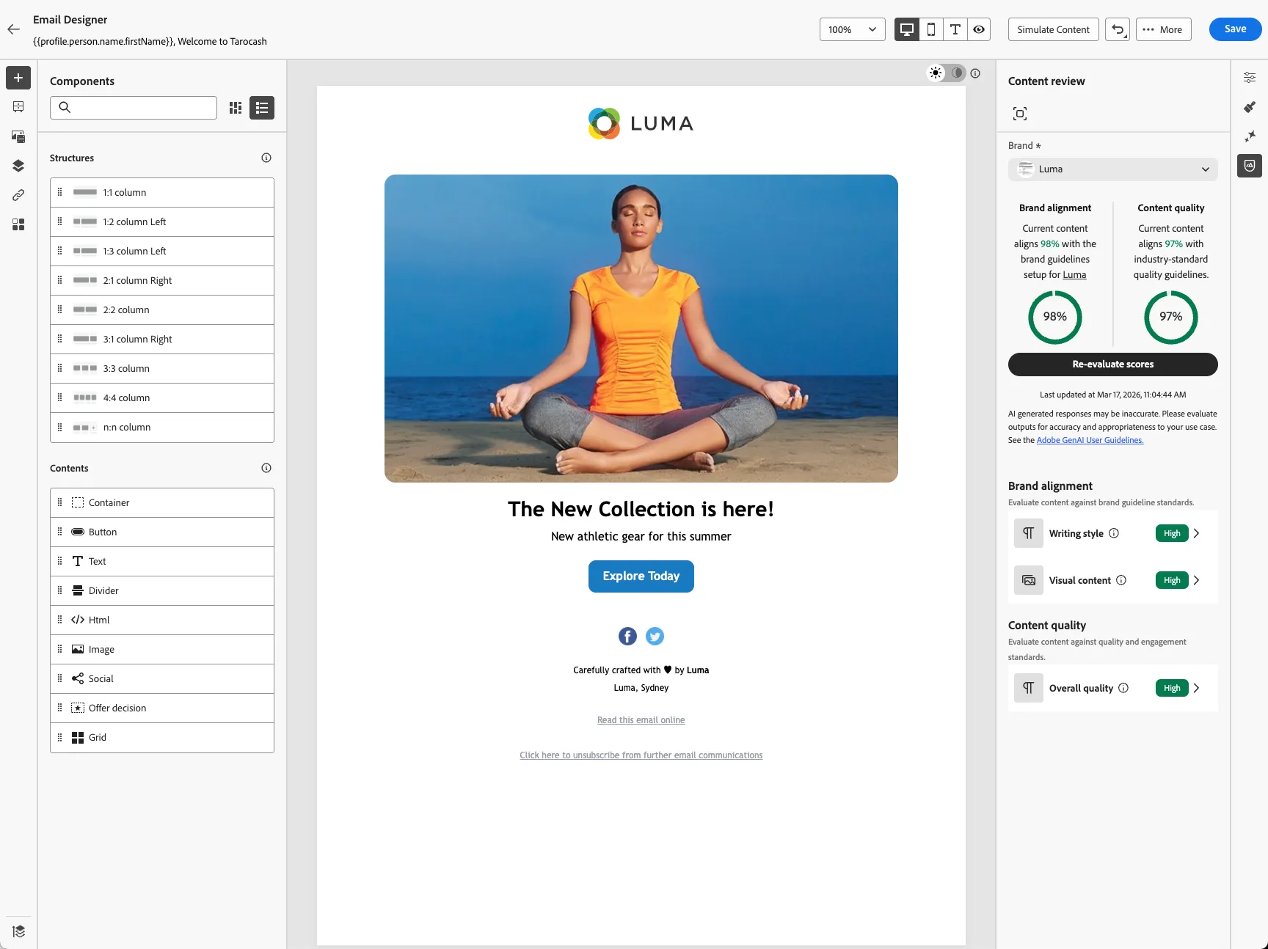Select the 3:3 column structure
Viewport: 1268px width, 949px height.
pyautogui.click(x=162, y=369)
